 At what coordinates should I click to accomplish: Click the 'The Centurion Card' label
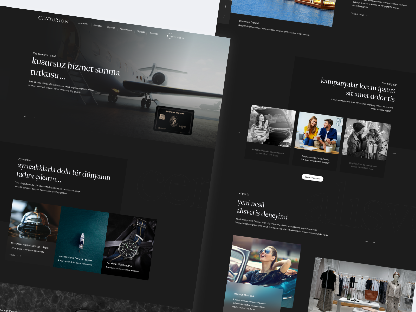pos(44,54)
